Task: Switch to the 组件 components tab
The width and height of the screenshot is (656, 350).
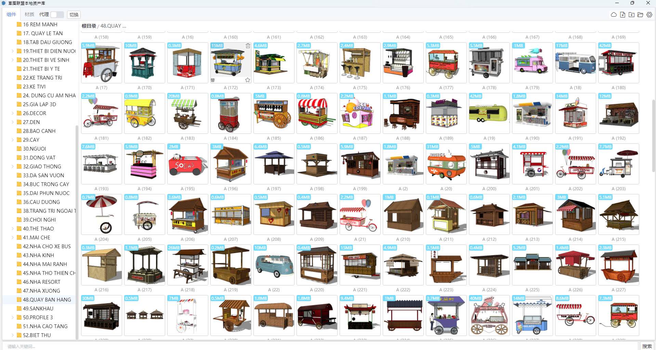Action: 11,14
